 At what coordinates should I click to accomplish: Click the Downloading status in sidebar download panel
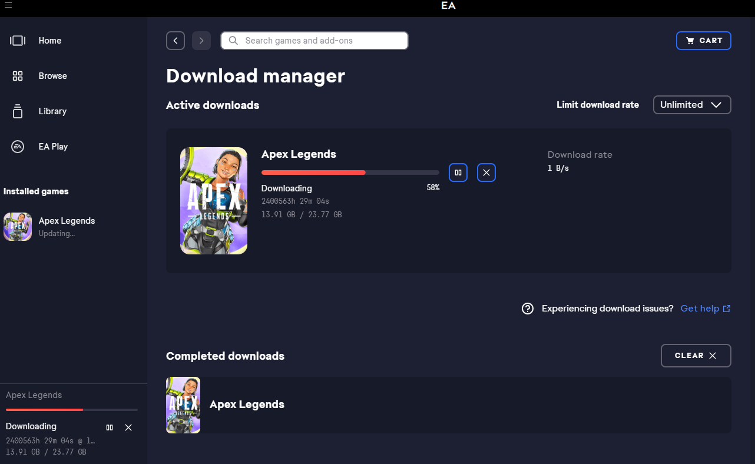click(31, 426)
